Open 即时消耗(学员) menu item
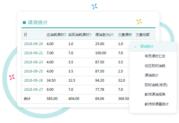 coord(156,85)
